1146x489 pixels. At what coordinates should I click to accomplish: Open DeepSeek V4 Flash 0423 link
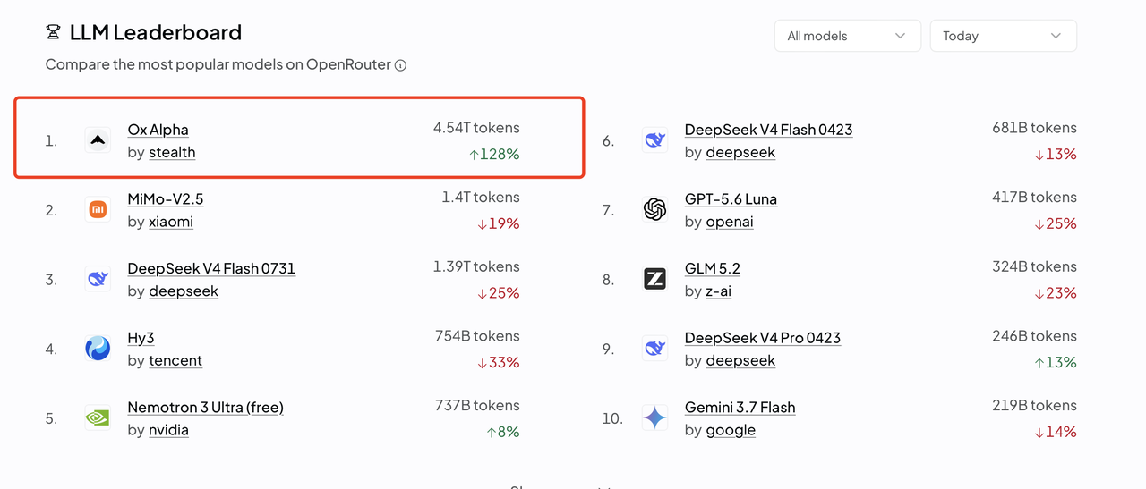[769, 130]
